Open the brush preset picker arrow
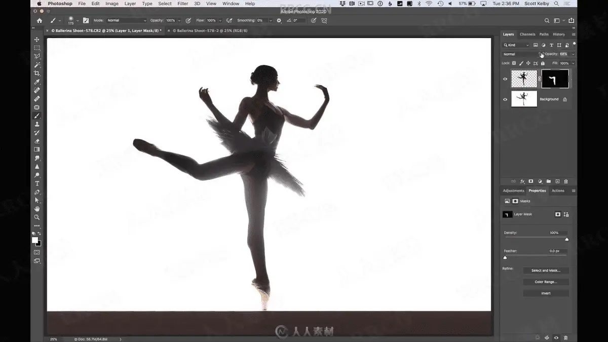608x342 pixels. tap(78, 21)
